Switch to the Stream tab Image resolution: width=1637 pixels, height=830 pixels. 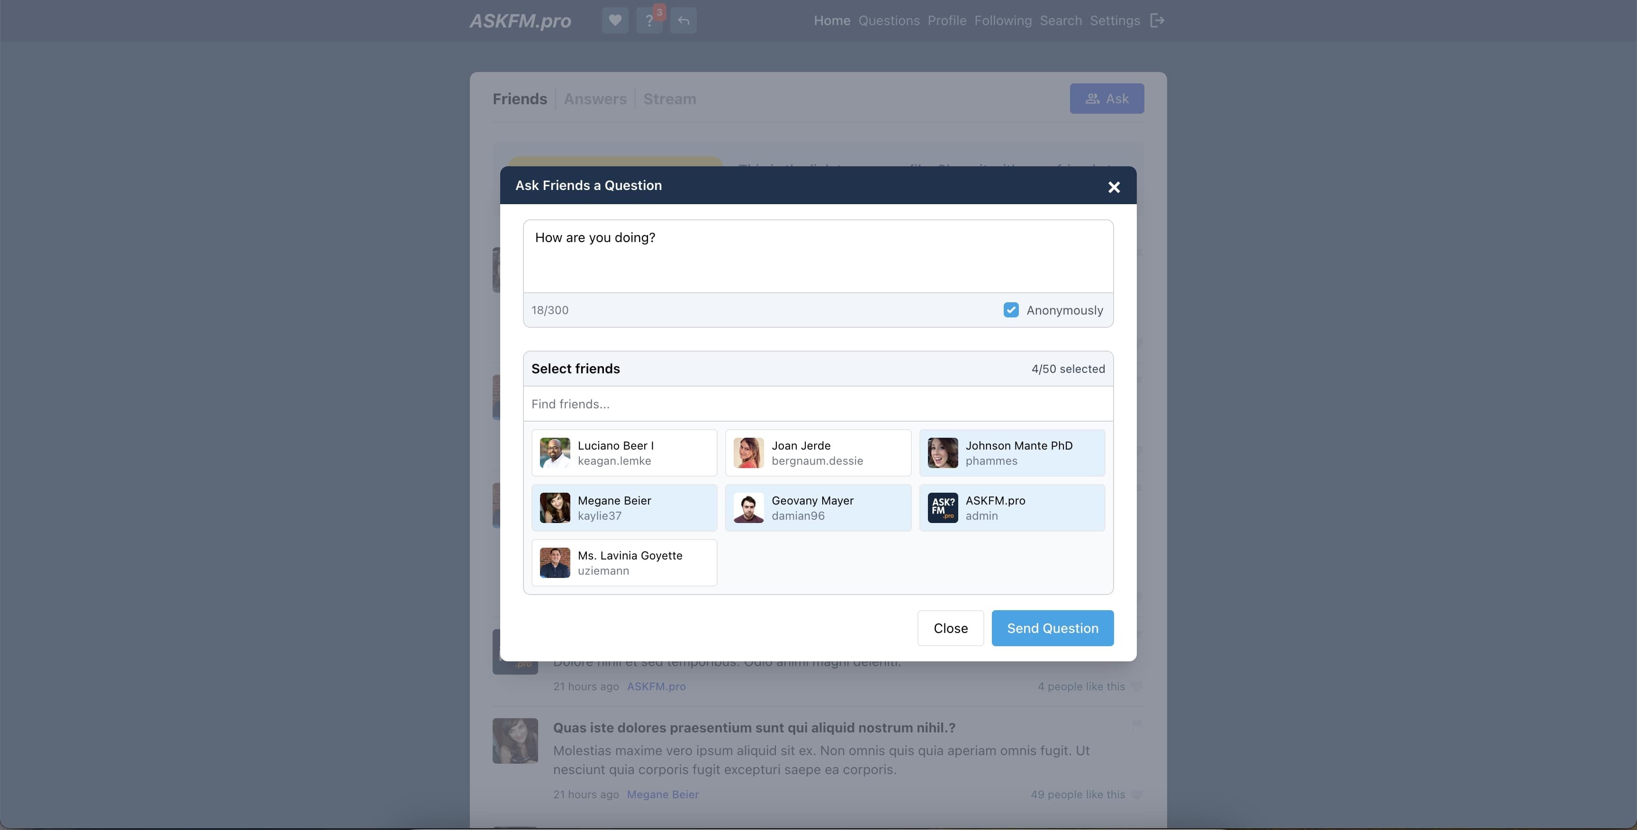pyautogui.click(x=669, y=99)
